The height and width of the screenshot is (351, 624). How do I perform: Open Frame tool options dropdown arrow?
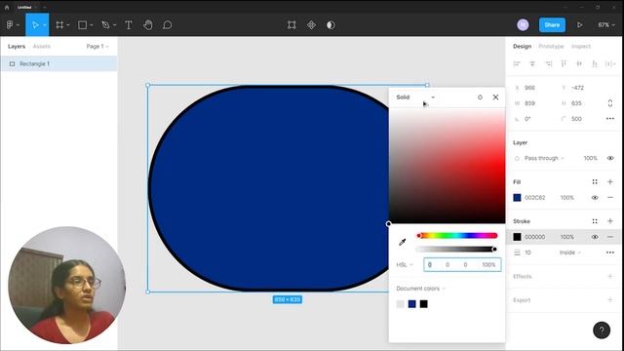point(68,25)
